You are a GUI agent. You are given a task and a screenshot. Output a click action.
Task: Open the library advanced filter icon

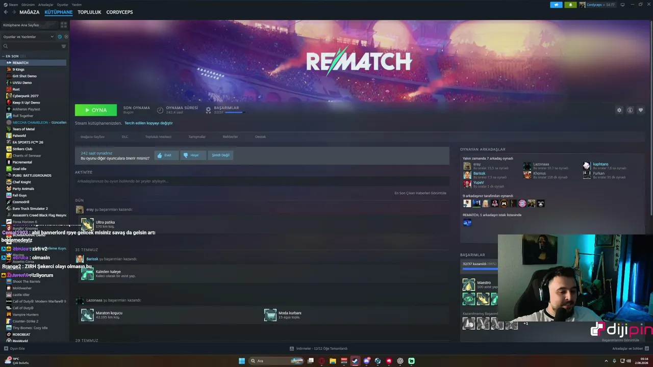pos(64,46)
